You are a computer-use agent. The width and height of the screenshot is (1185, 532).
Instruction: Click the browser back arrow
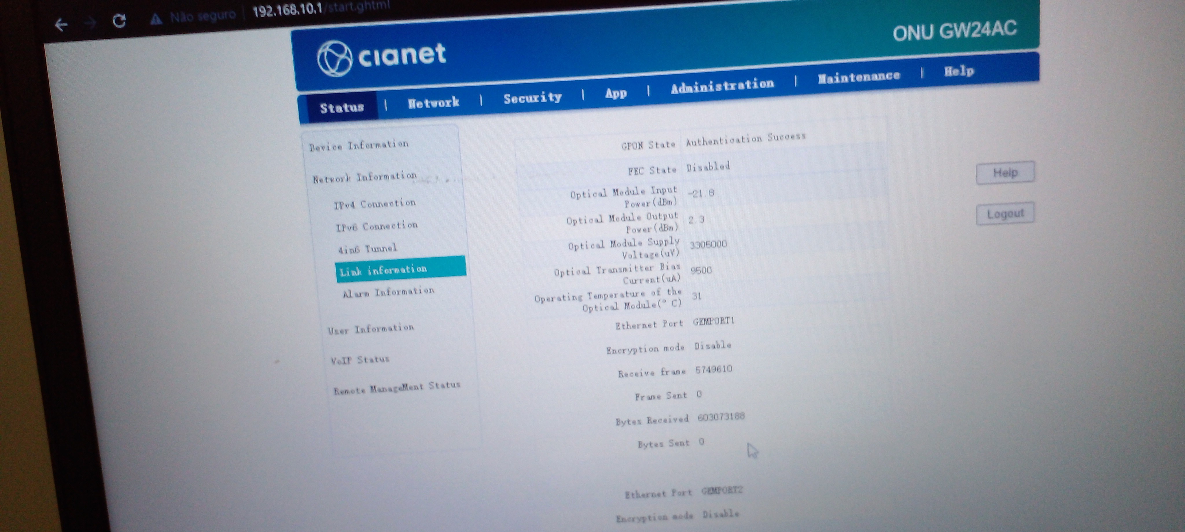point(61,24)
